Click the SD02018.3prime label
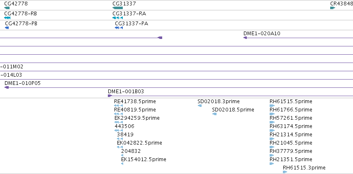Viewport: 353px width, 174px height. 219,101
